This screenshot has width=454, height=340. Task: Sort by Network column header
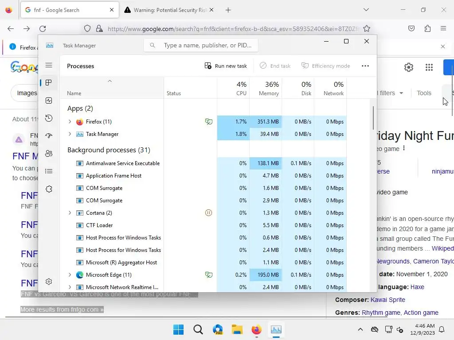331,88
